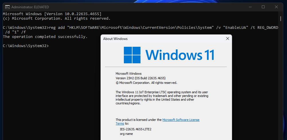Click "Microsoft Windows" label in About dialog
The image size is (287, 140).
click(x=128, y=74)
